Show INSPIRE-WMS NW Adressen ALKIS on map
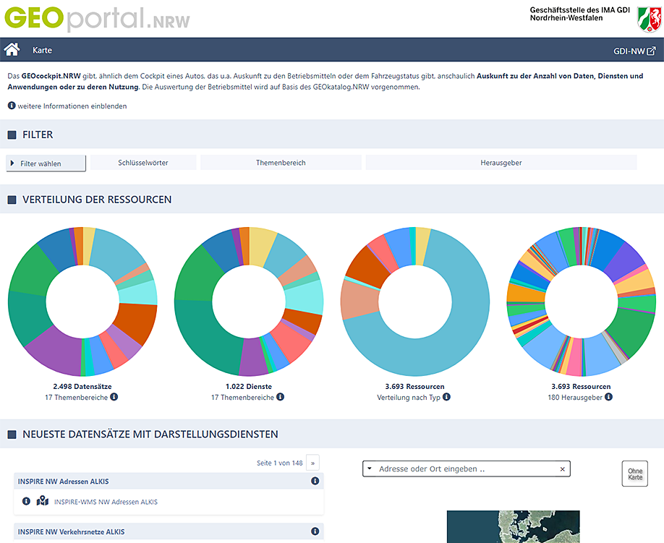Screen dimensions: 664x543 point(43,501)
